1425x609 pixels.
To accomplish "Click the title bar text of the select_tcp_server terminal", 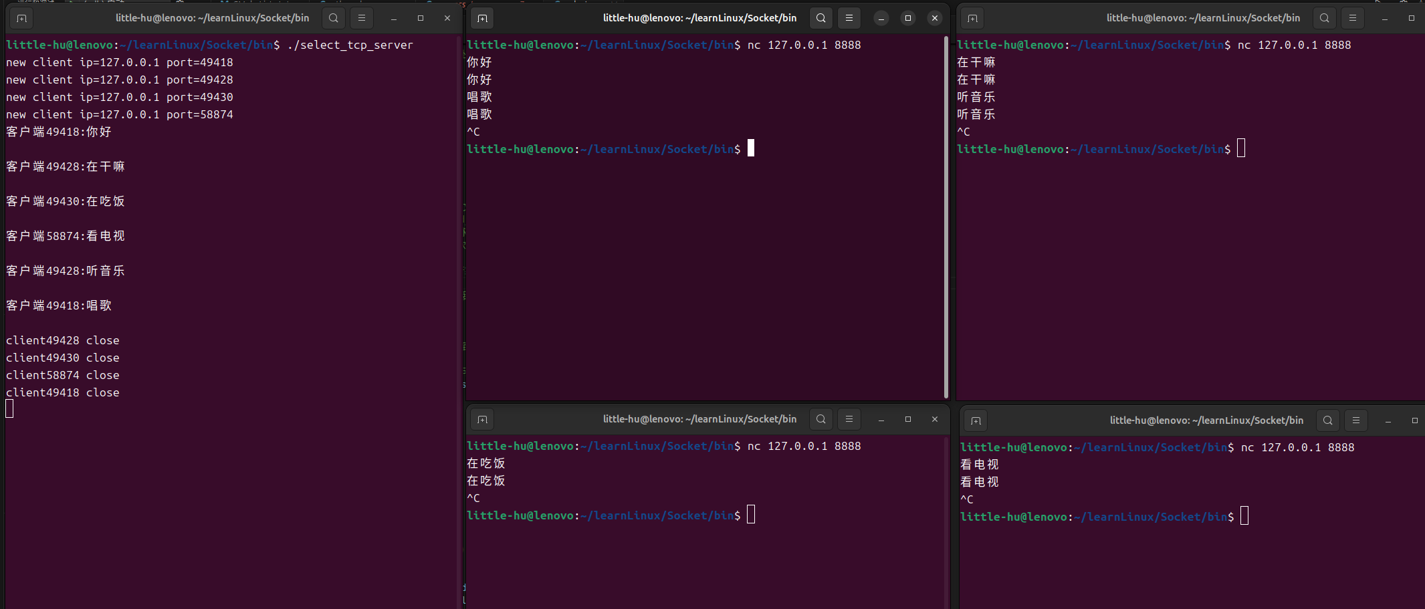I will 212,18.
